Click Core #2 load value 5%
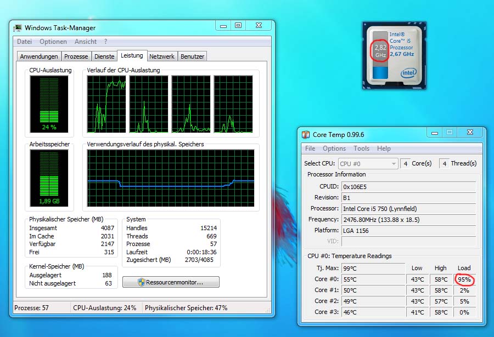 point(464,301)
